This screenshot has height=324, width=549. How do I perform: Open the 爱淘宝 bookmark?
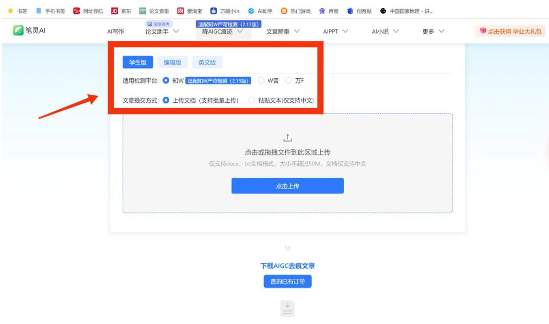point(190,11)
